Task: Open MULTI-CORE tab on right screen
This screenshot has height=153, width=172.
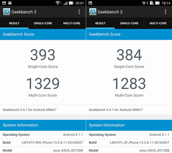Action: (158, 23)
